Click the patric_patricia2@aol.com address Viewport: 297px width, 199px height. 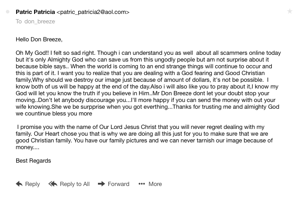point(93,12)
